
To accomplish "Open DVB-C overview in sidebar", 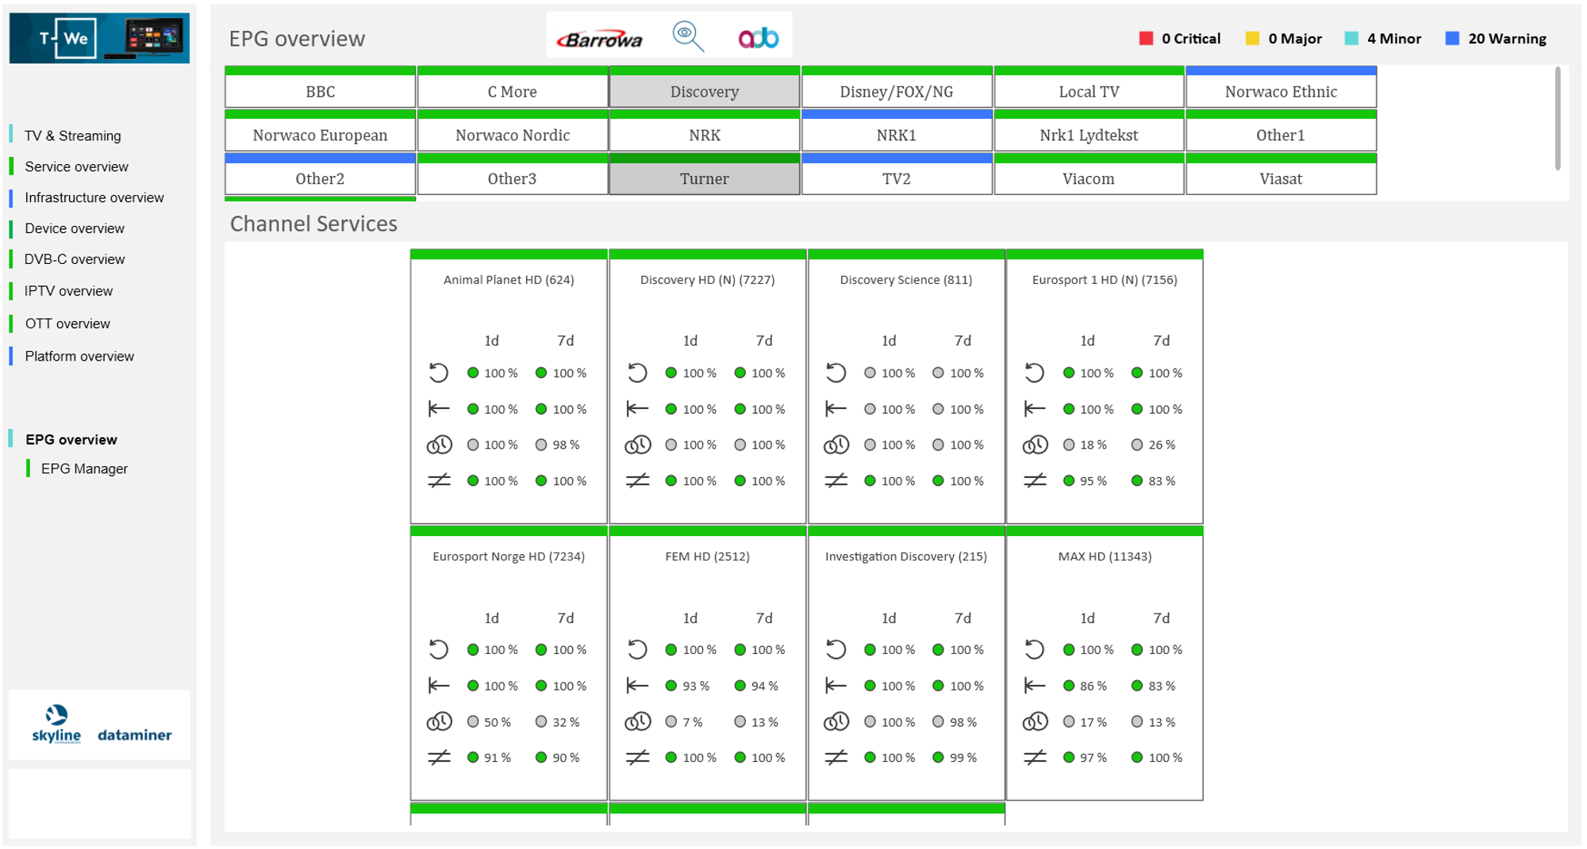I will click(x=75, y=259).
